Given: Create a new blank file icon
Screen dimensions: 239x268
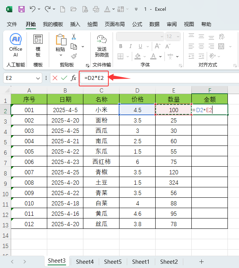Looking at the screenshot, I should click(63, 9).
